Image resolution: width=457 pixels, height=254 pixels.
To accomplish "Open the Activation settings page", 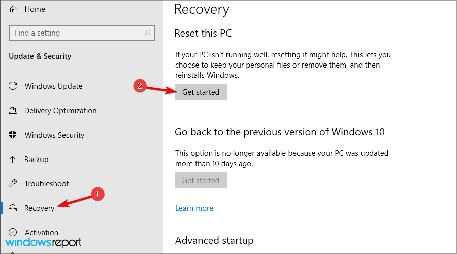I will pos(42,233).
